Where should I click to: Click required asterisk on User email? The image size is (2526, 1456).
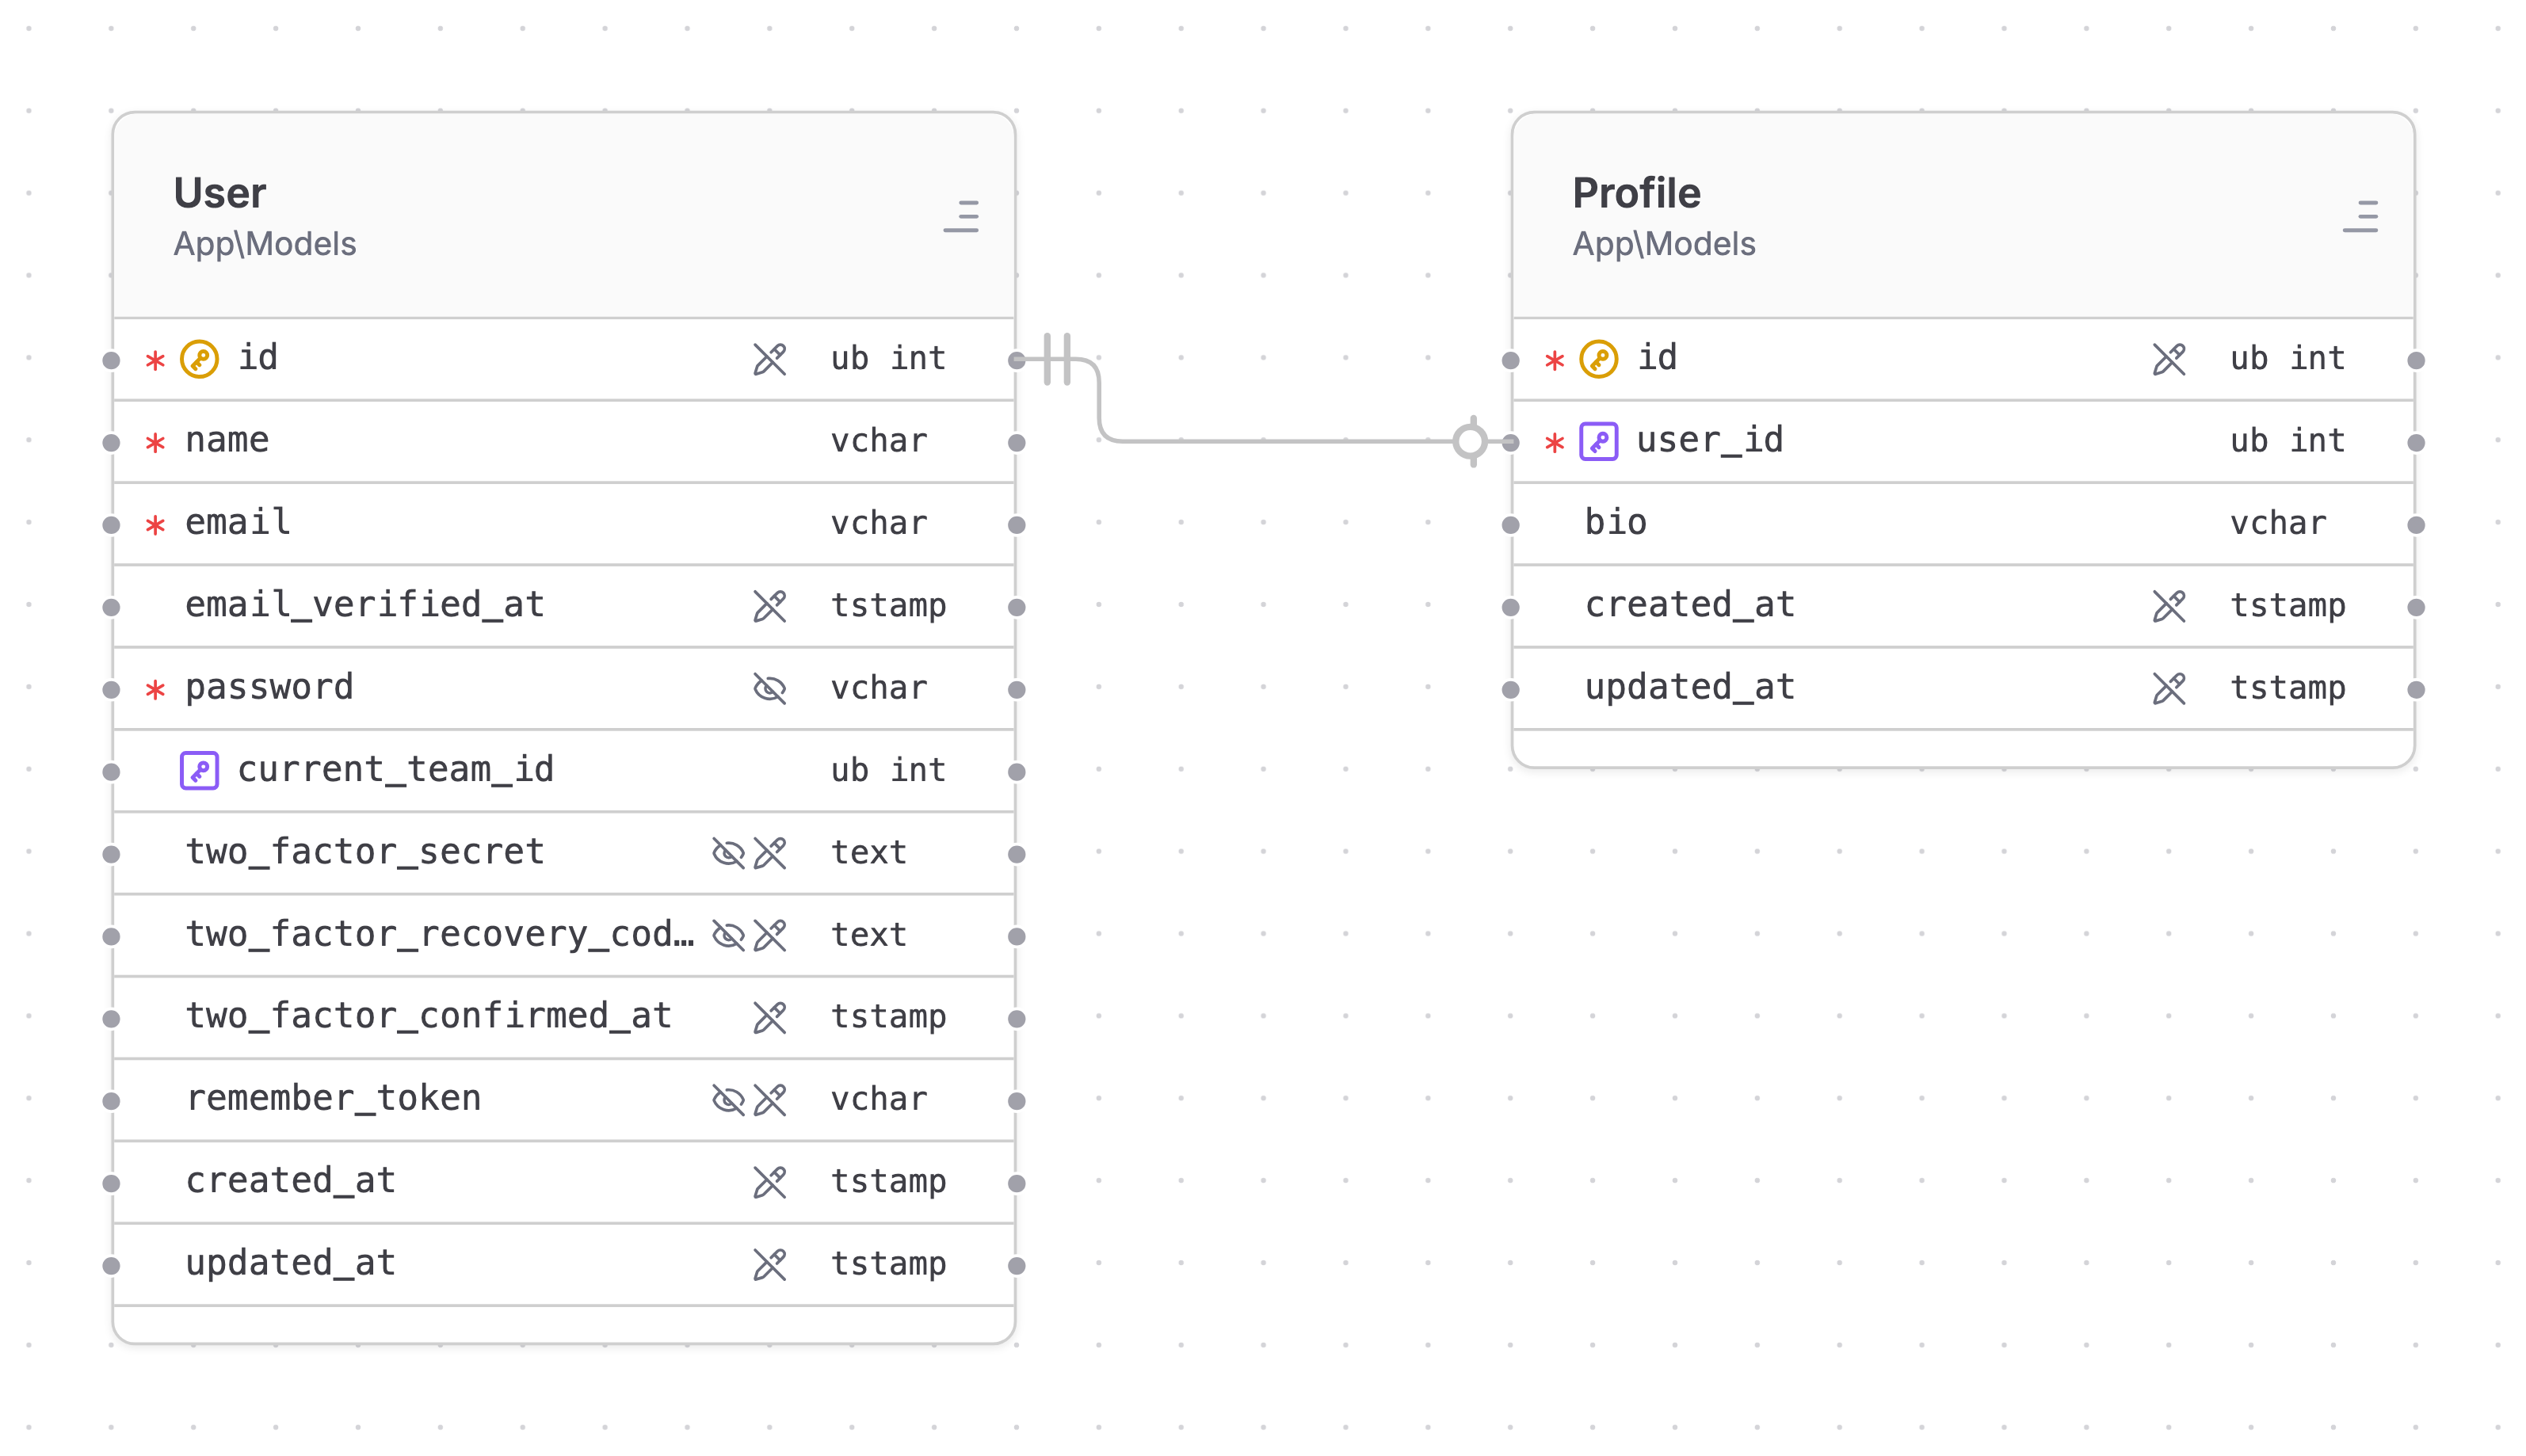click(155, 525)
